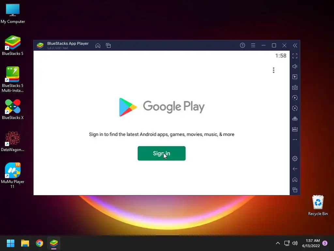Screen dimensions: 334x251
Task: Click the Google Play logo
Action: coord(162,107)
